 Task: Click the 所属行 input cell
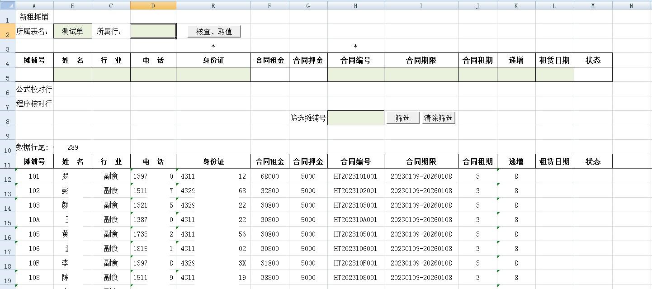click(x=153, y=31)
